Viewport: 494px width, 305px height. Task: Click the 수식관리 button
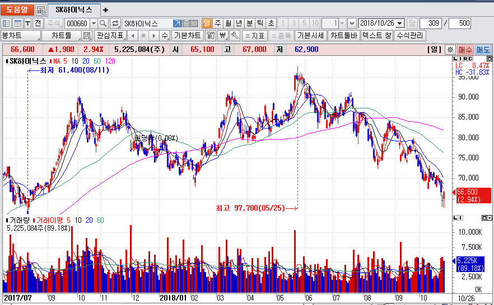[x=411, y=36]
